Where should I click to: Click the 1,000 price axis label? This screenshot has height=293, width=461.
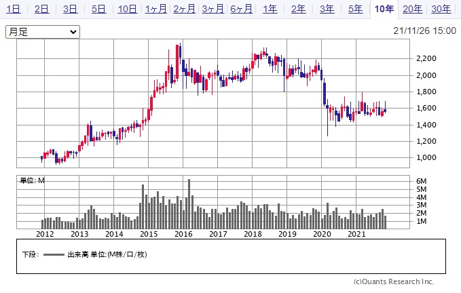[426, 157]
